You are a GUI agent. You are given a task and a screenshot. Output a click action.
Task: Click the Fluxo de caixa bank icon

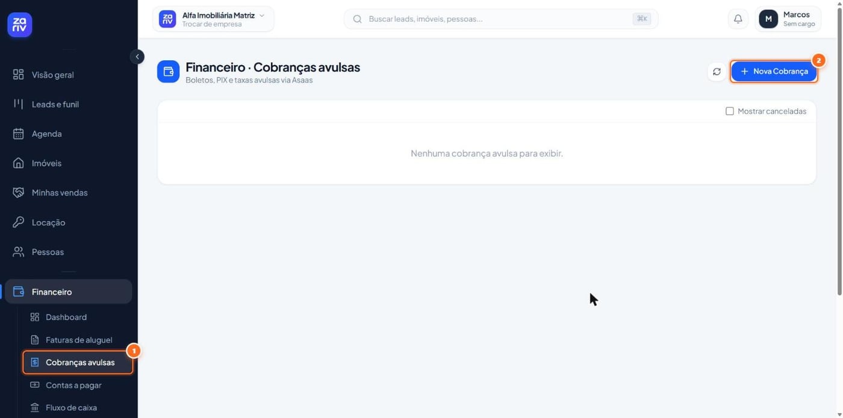tap(35, 408)
